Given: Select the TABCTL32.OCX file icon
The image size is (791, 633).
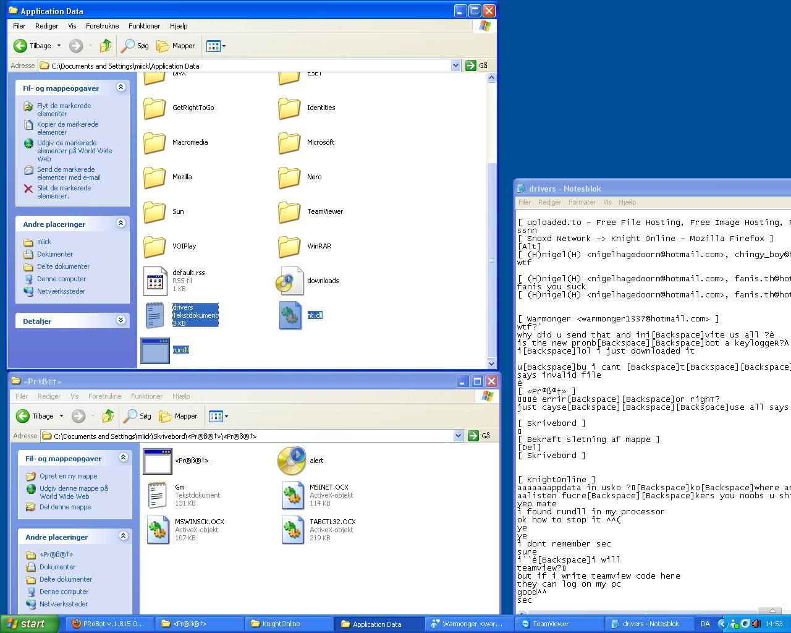Looking at the screenshot, I should pos(292,530).
